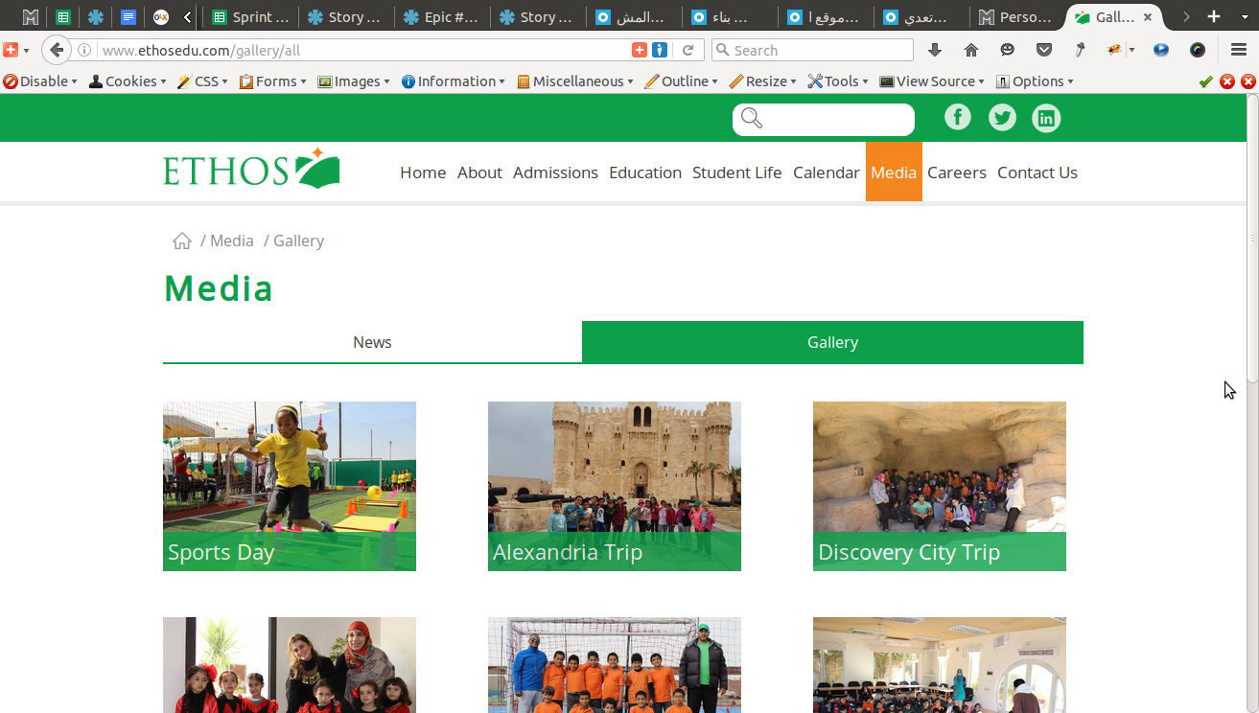Screen dimensions: 1259x713
Task: Click the blue info icon in the address bar
Action: [x=660, y=50]
